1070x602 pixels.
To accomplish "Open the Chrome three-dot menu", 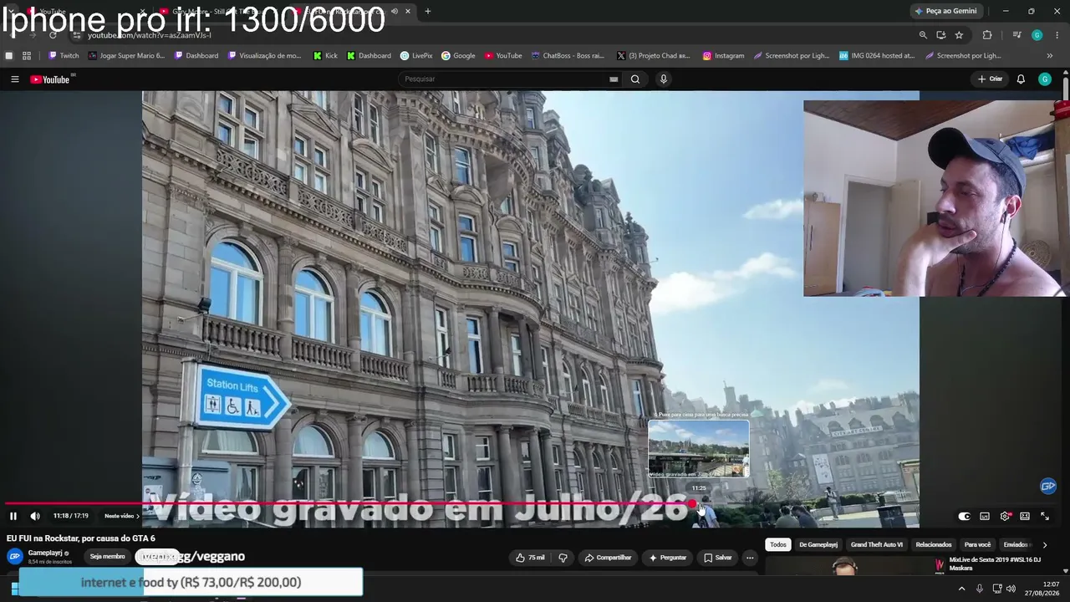I will coord(1057,35).
